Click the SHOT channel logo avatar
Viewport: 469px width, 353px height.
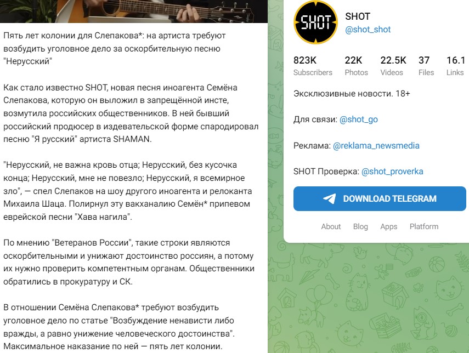click(316, 22)
